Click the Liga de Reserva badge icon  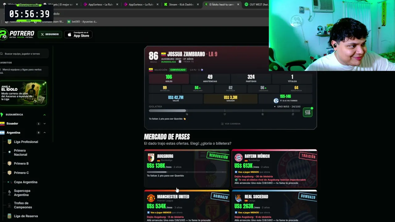[9, 216]
